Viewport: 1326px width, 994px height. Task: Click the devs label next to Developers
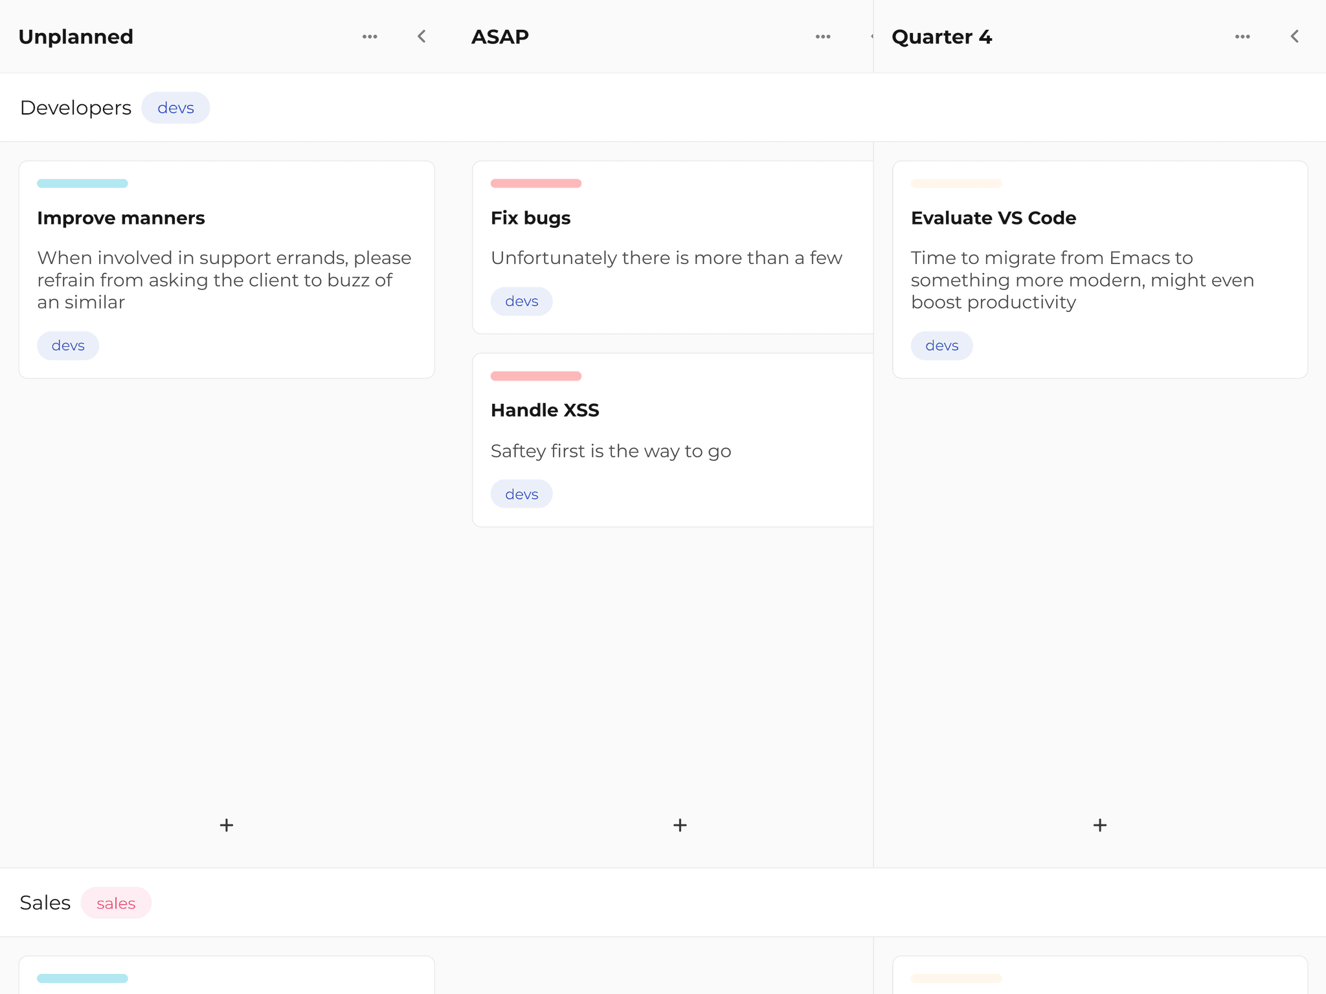(x=175, y=107)
